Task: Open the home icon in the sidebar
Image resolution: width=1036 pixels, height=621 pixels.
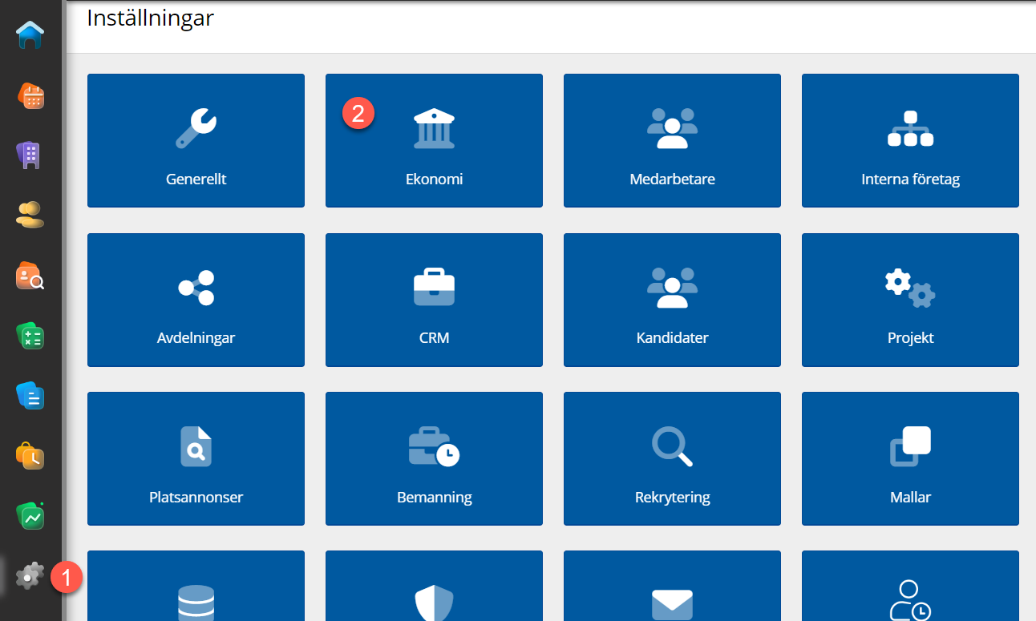Action: click(x=30, y=35)
